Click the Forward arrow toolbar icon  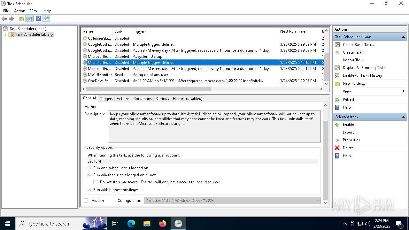pos(12,19)
